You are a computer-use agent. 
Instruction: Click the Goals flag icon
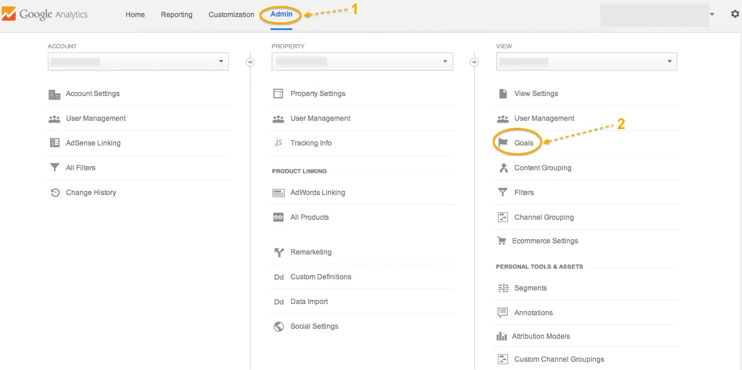coord(503,143)
